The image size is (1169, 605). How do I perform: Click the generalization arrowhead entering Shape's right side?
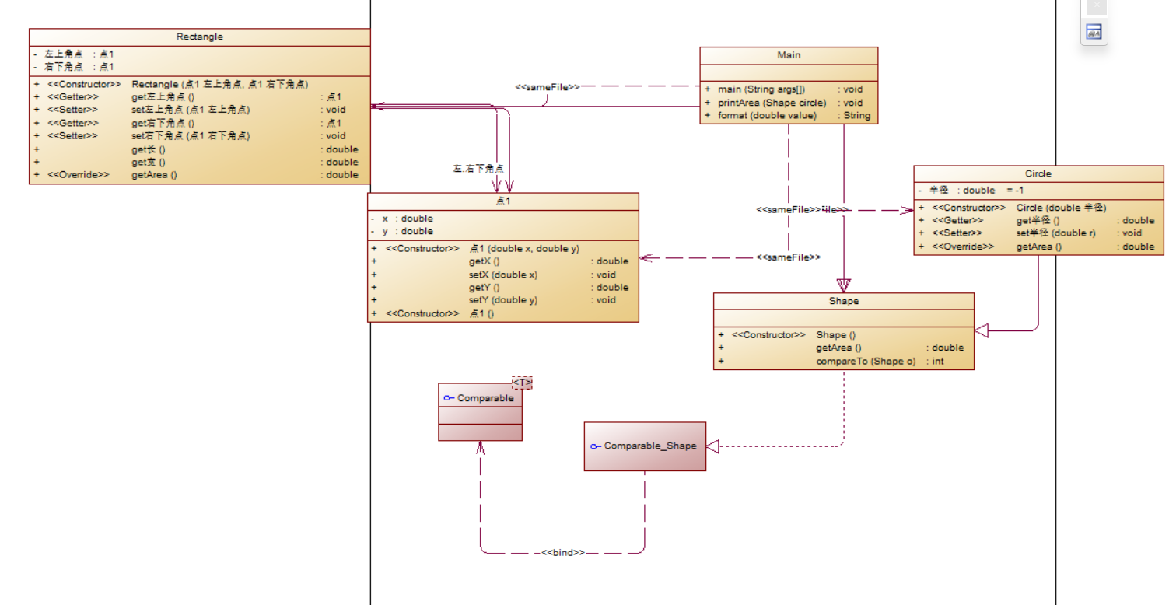(981, 331)
